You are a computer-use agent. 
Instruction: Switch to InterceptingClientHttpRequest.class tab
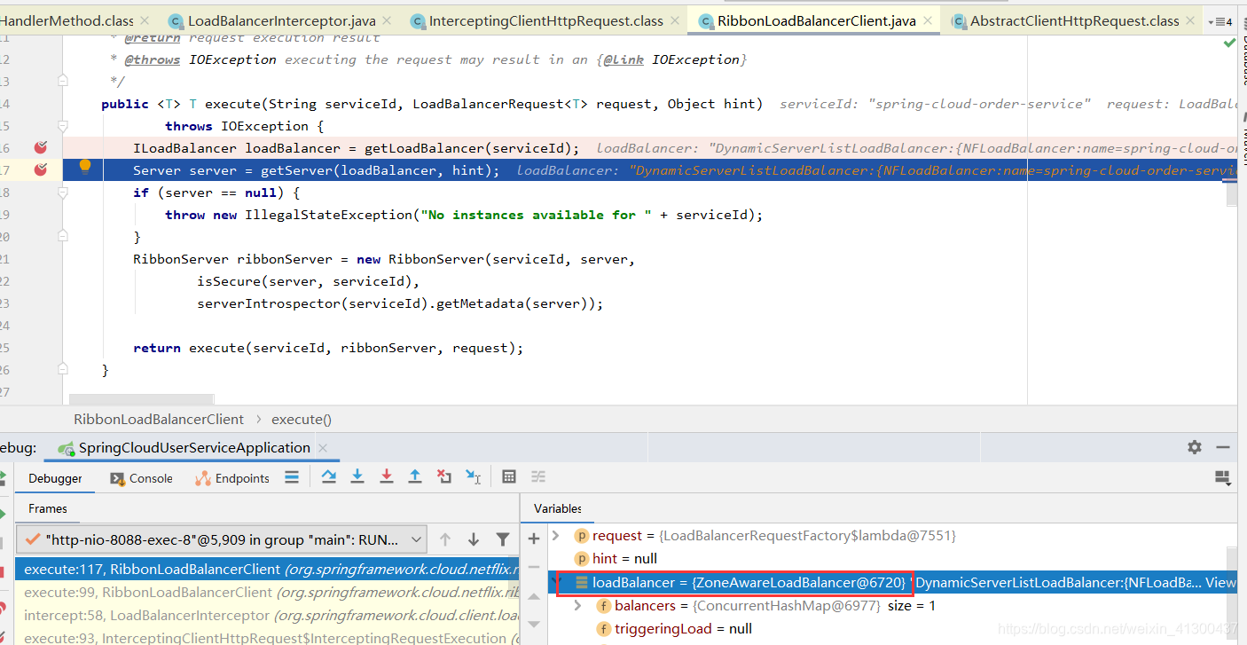tap(545, 20)
